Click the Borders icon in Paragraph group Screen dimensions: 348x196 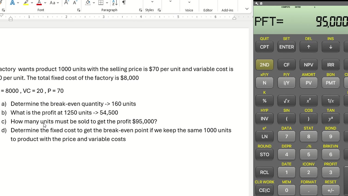101,3
